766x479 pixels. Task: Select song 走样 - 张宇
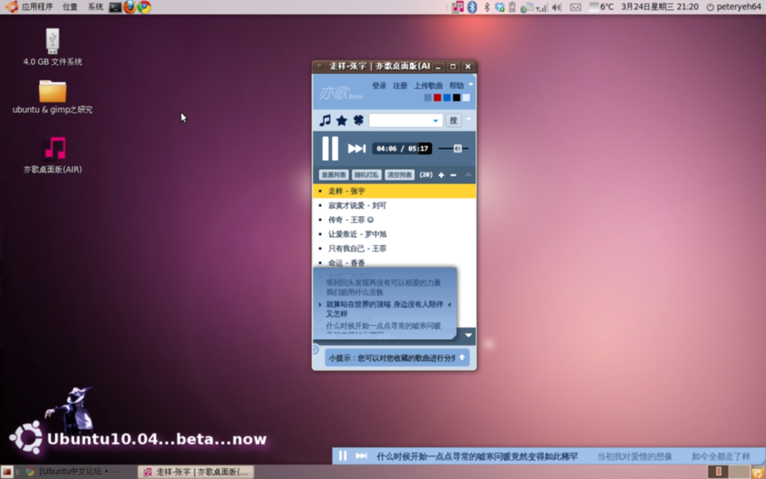point(394,191)
